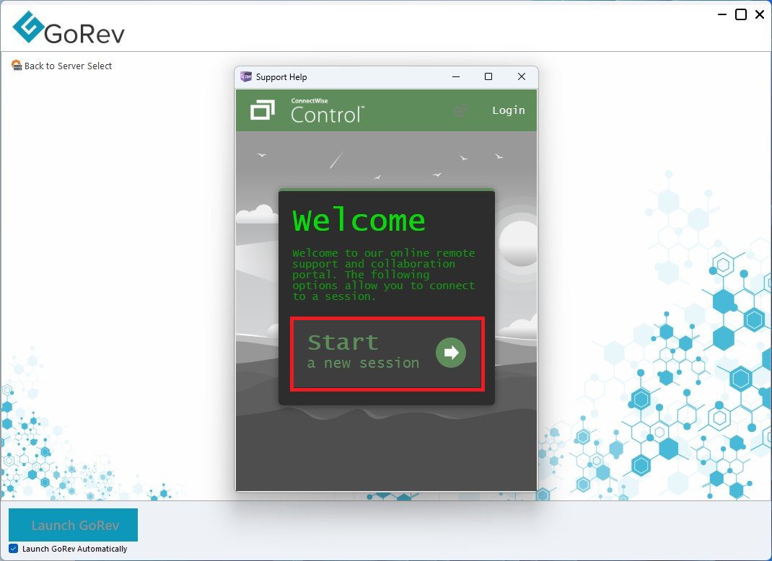Image resolution: width=772 pixels, height=561 pixels.
Task: Maximize the GoRev launcher window
Action: 740,14
